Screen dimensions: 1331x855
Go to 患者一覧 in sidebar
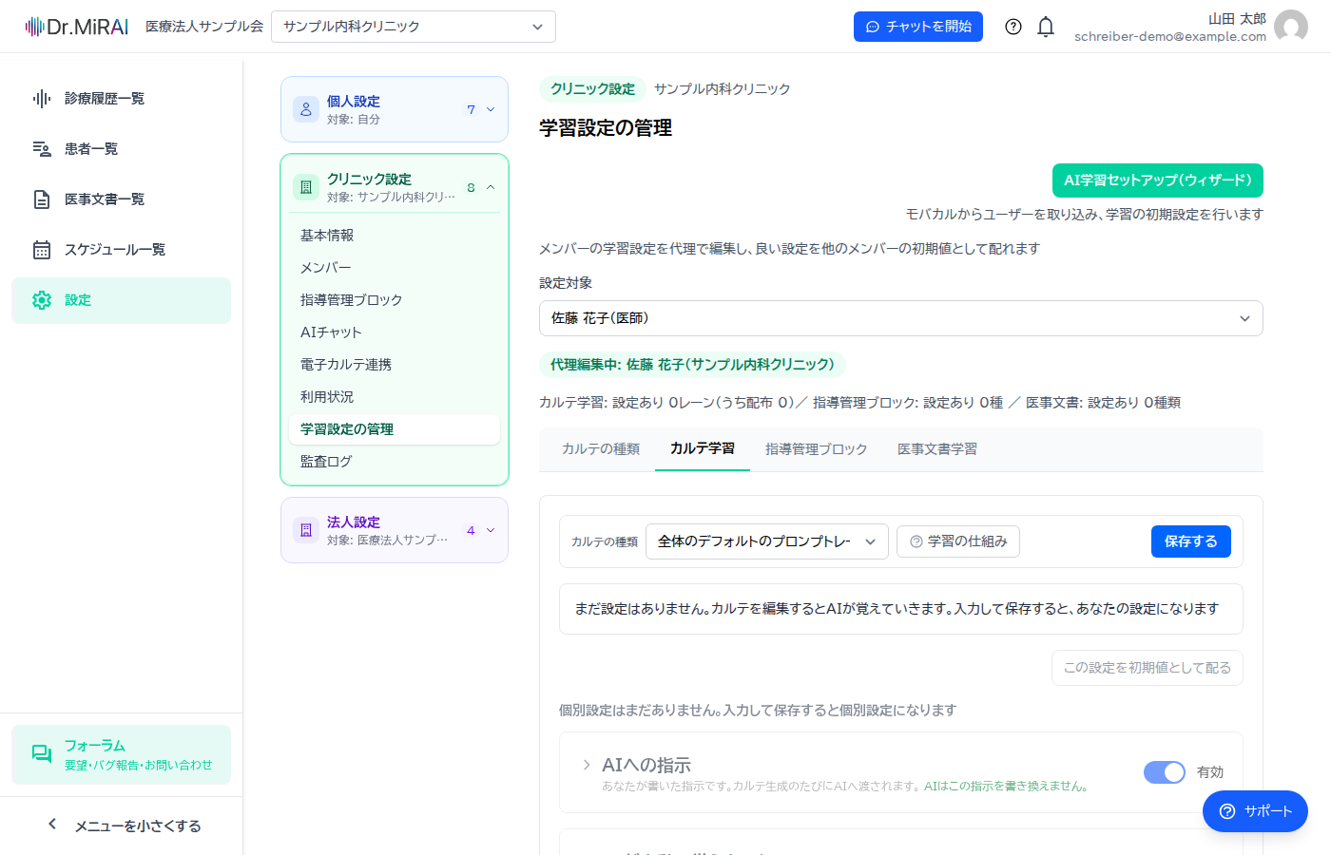click(122, 149)
